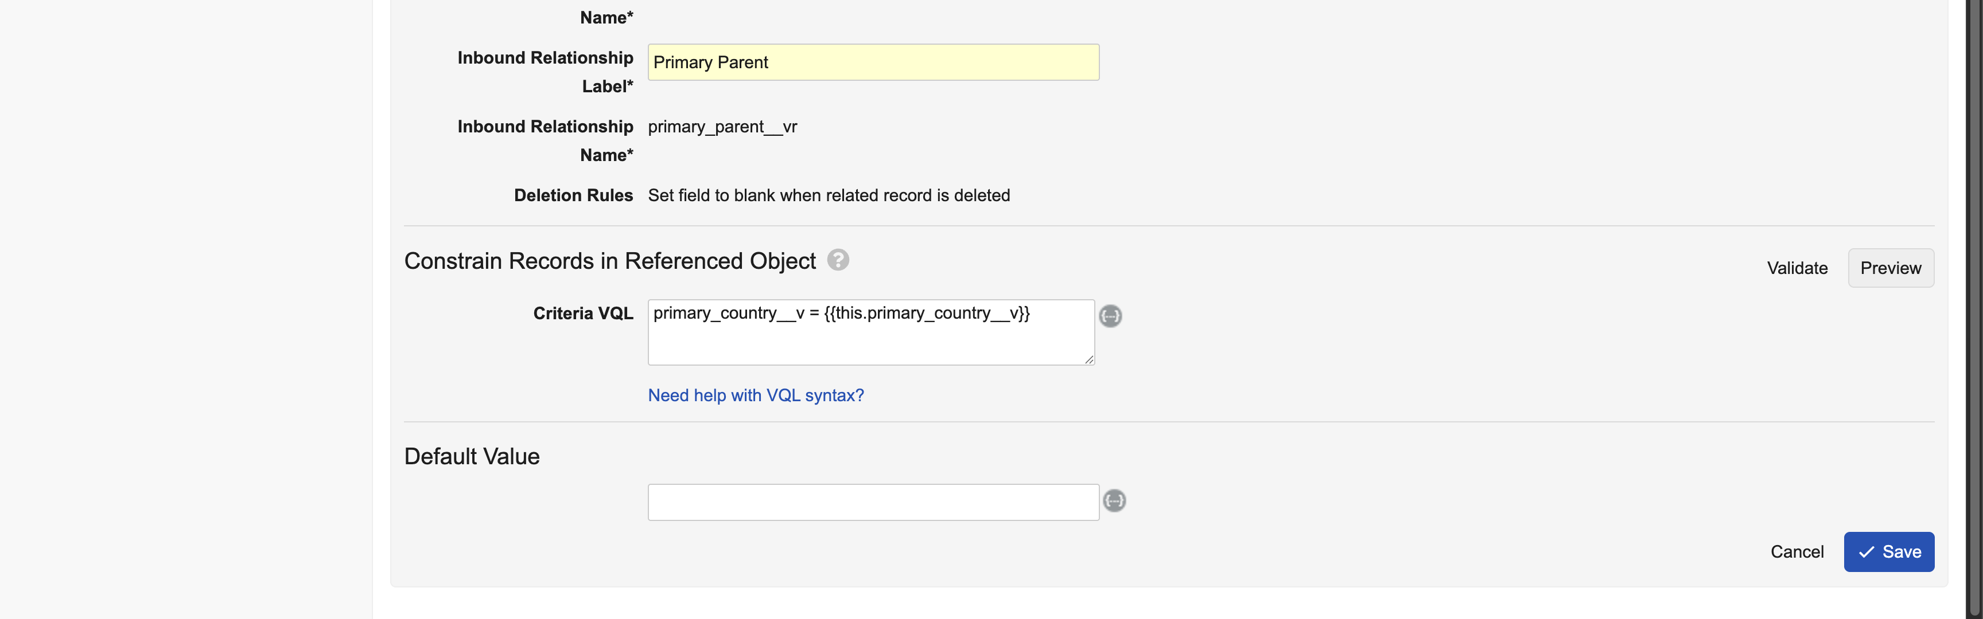The image size is (1983, 619).
Task: Click the token icon beside Default Value field
Action: [x=1114, y=500]
